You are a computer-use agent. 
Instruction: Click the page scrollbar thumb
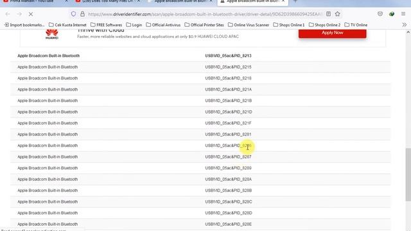(x=408, y=175)
